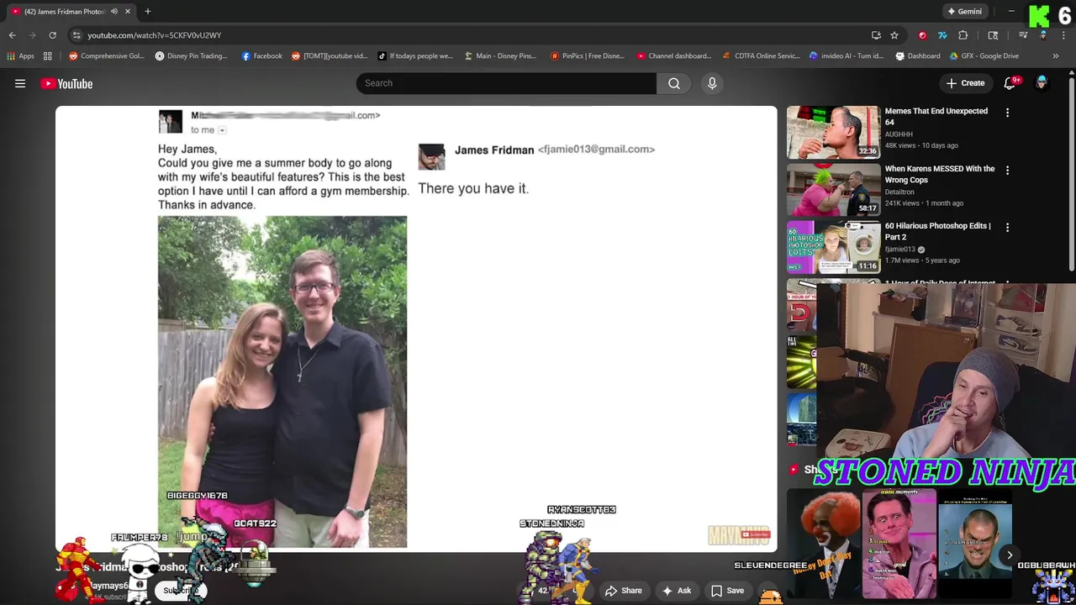
Task: Open the YouTube guide hamburger menu
Action: [x=20, y=83]
